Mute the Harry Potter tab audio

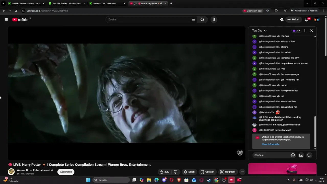pos(161,4)
